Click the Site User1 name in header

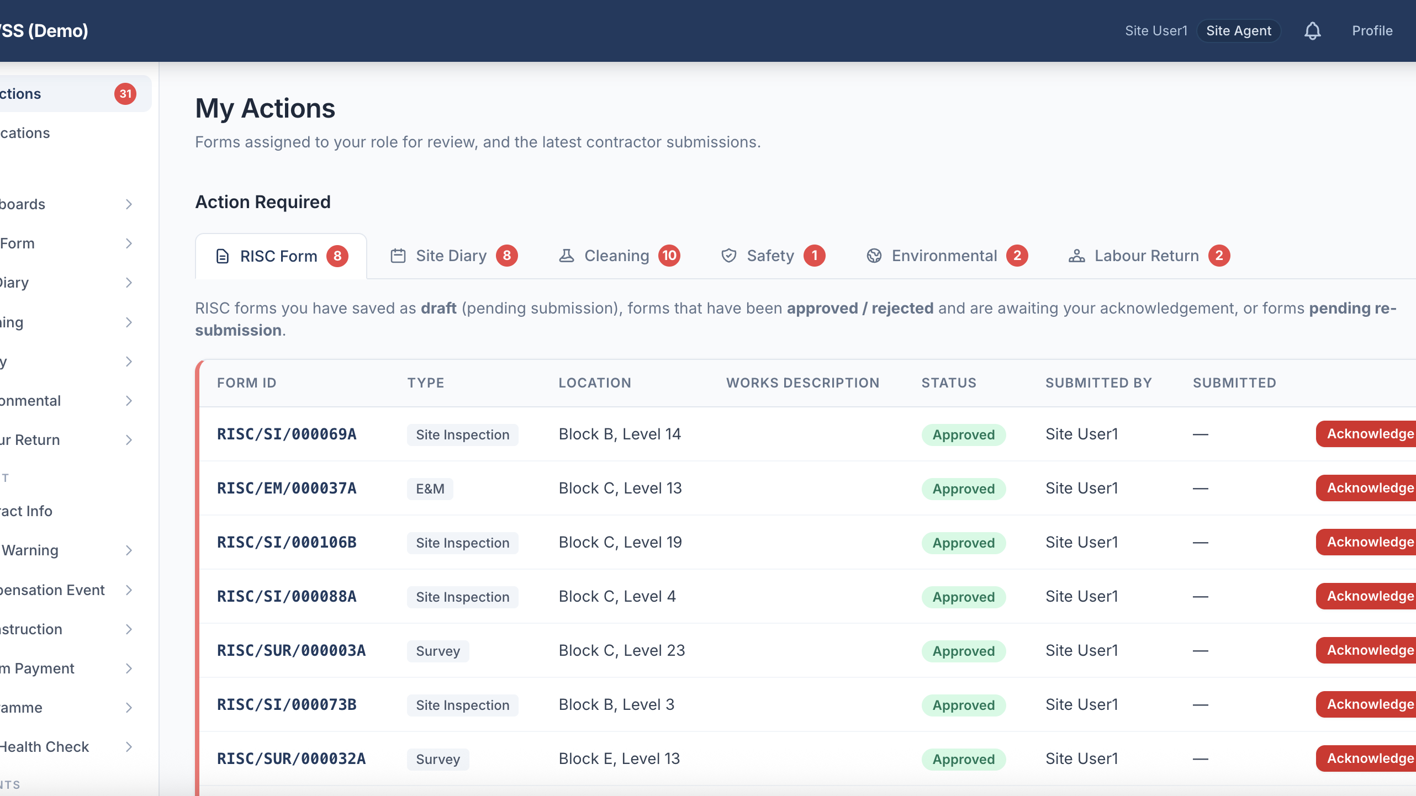tap(1156, 31)
